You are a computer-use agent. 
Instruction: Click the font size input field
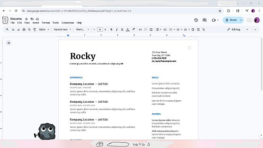point(100,30)
